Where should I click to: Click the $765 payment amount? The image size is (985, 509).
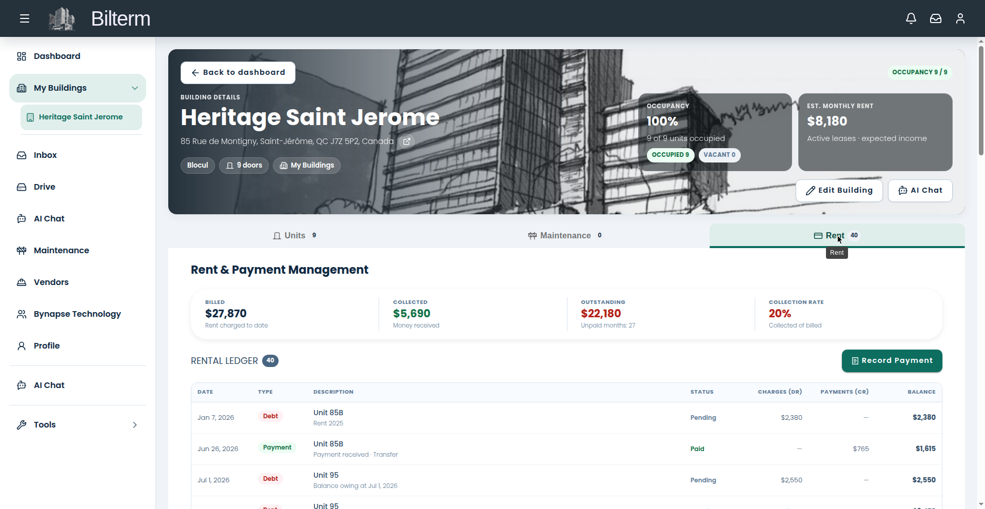pos(861,449)
